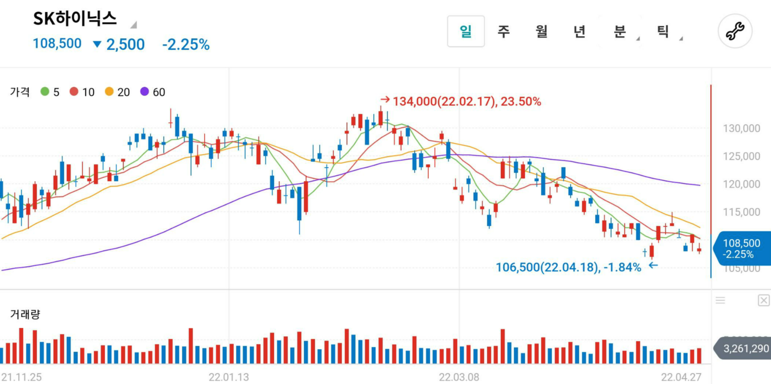771x384 pixels.
Task: Click the 22.04.27 date axis label
Action: coord(681,377)
